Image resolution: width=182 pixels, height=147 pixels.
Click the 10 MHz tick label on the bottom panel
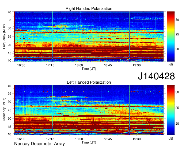coord(9,134)
